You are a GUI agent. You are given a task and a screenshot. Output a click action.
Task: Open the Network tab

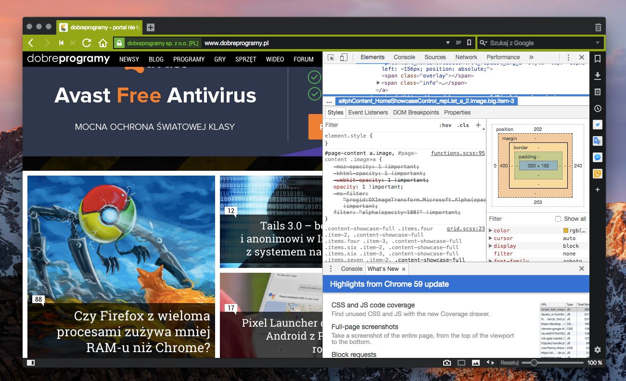[x=466, y=57]
